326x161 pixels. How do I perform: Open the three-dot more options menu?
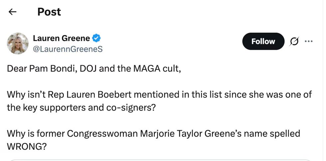(x=309, y=41)
